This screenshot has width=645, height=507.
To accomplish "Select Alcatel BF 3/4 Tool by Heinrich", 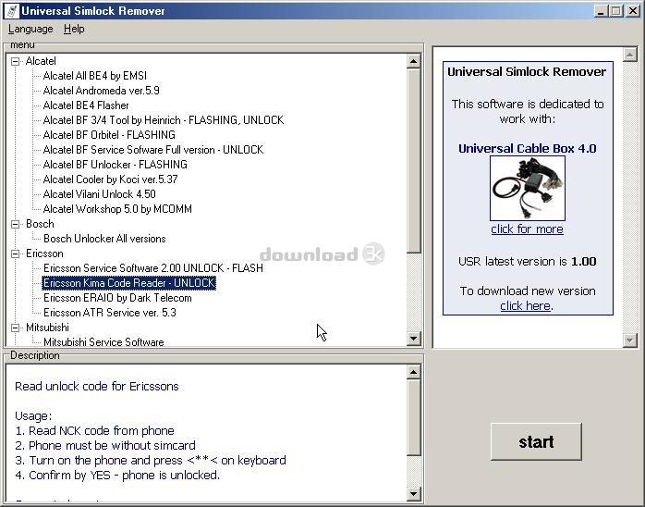I will [164, 120].
